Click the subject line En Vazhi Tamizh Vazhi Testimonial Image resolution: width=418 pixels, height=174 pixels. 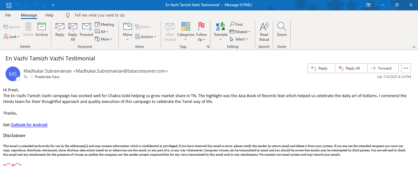[x=50, y=58]
